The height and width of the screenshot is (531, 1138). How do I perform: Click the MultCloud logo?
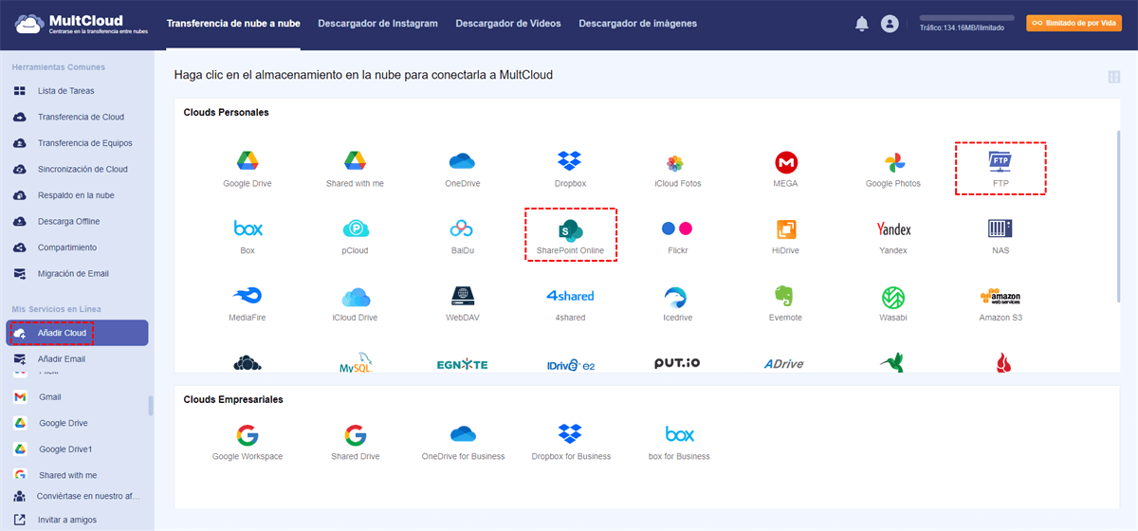[x=81, y=24]
